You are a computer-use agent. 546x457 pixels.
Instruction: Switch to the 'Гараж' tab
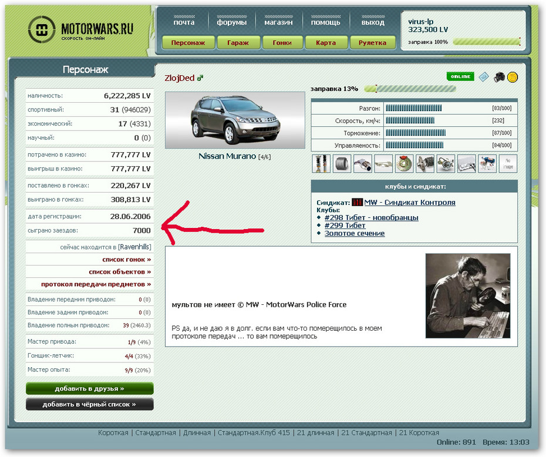coord(238,43)
